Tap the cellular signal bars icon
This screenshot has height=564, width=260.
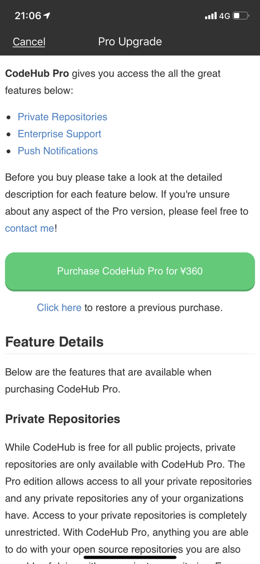point(211,16)
